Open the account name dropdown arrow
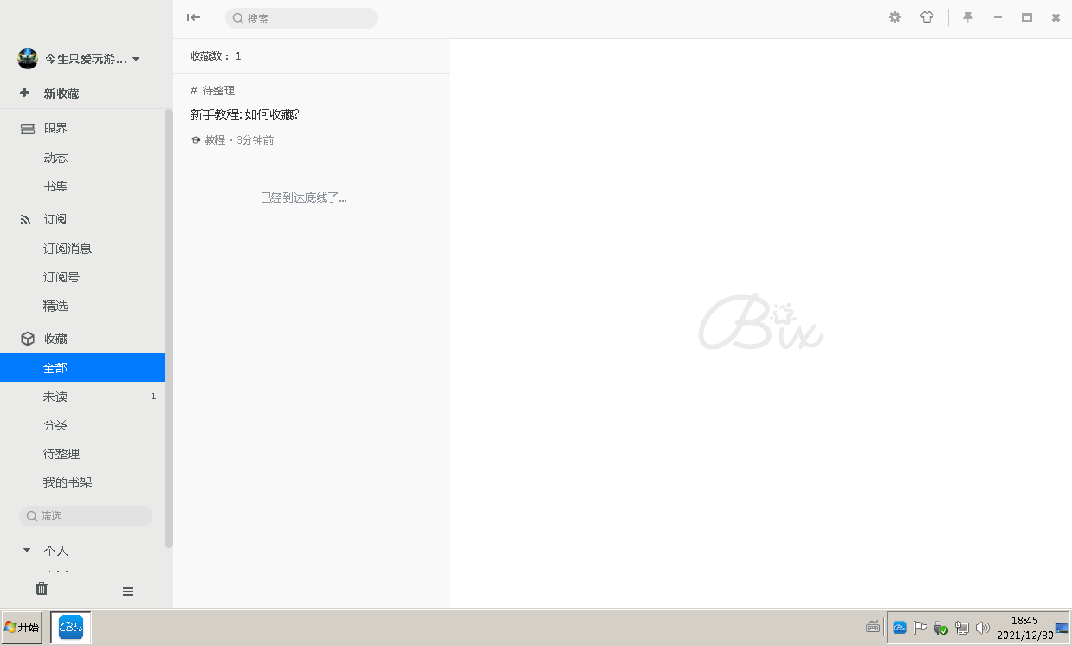This screenshot has height=646, width=1072. 136,60
